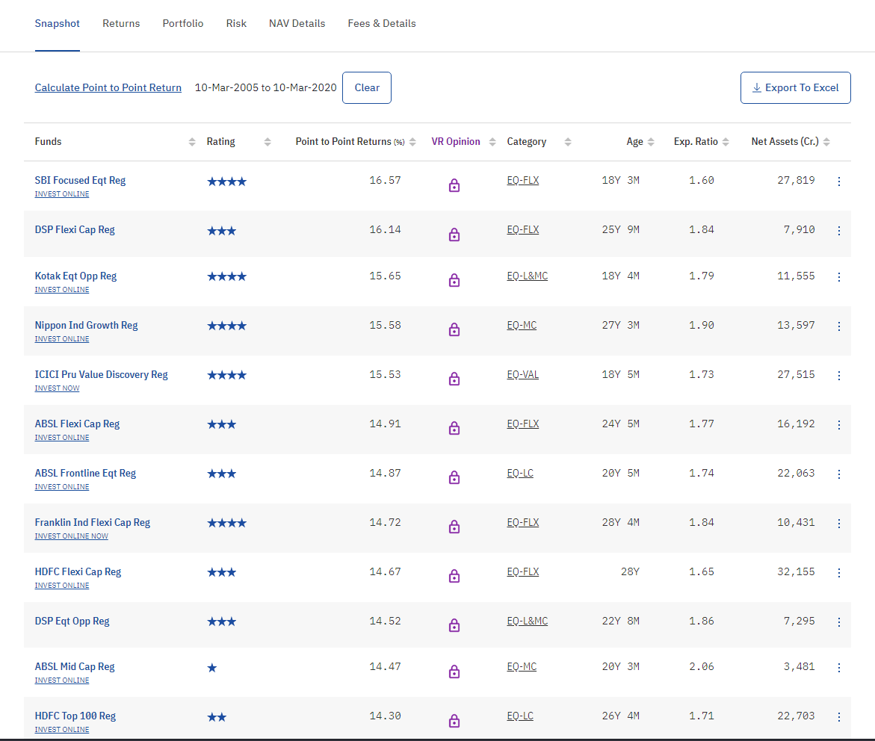Open three-dot menu for ABSL Mid Cap Reg
Viewport: 875px width, 741px height.
tap(838, 667)
